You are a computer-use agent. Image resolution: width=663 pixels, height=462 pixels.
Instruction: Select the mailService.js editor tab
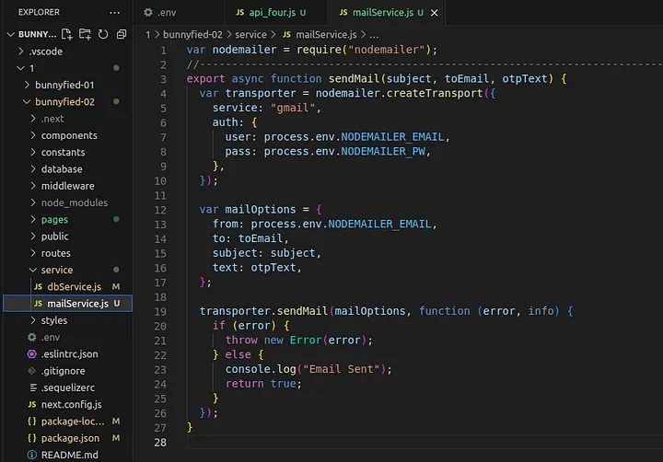point(386,13)
